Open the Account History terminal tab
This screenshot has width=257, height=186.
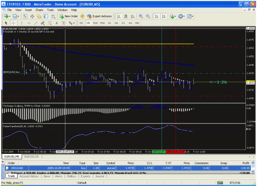tap(29, 176)
